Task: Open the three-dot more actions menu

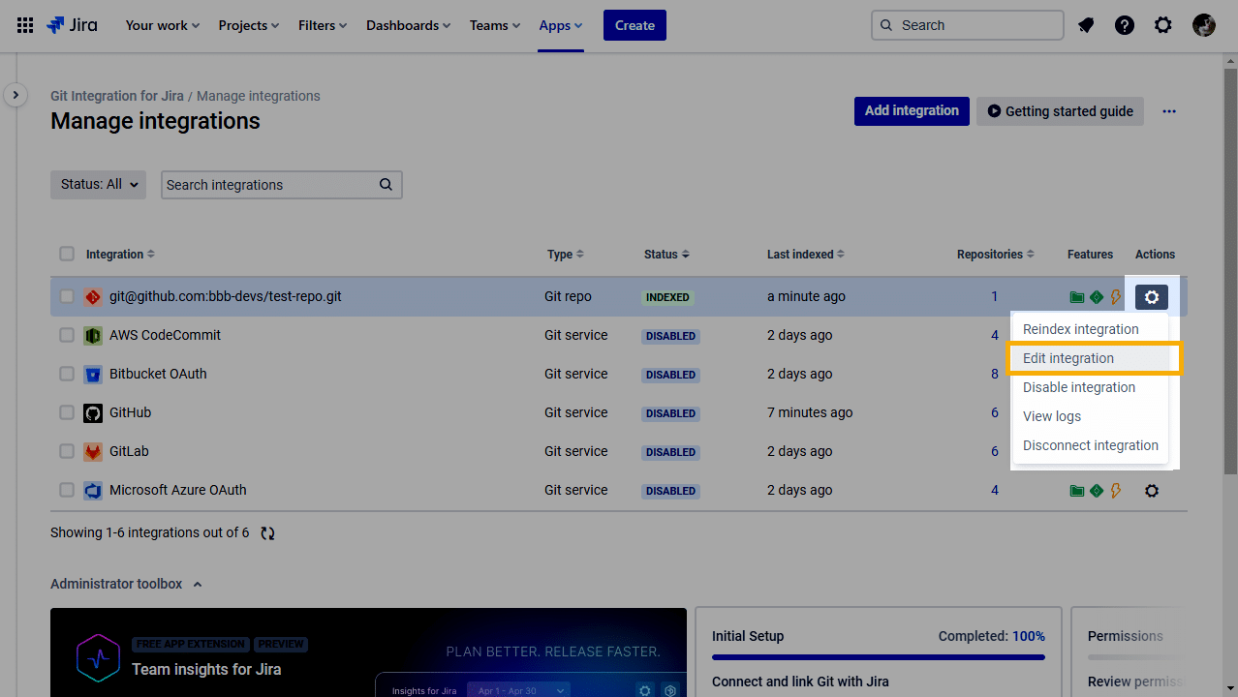Action: 1169,111
